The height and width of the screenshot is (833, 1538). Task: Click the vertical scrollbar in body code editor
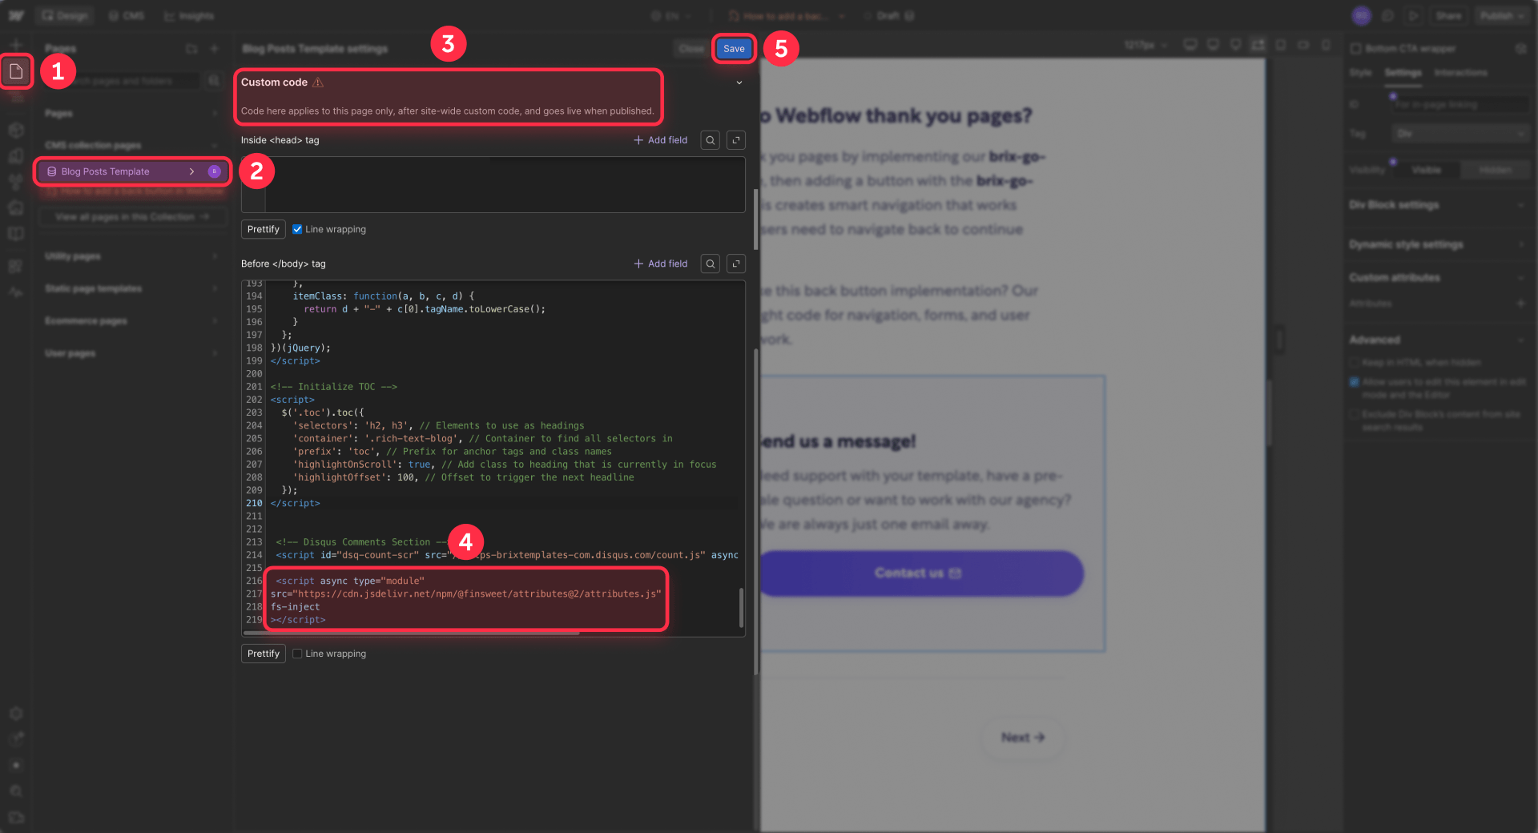pyautogui.click(x=741, y=608)
